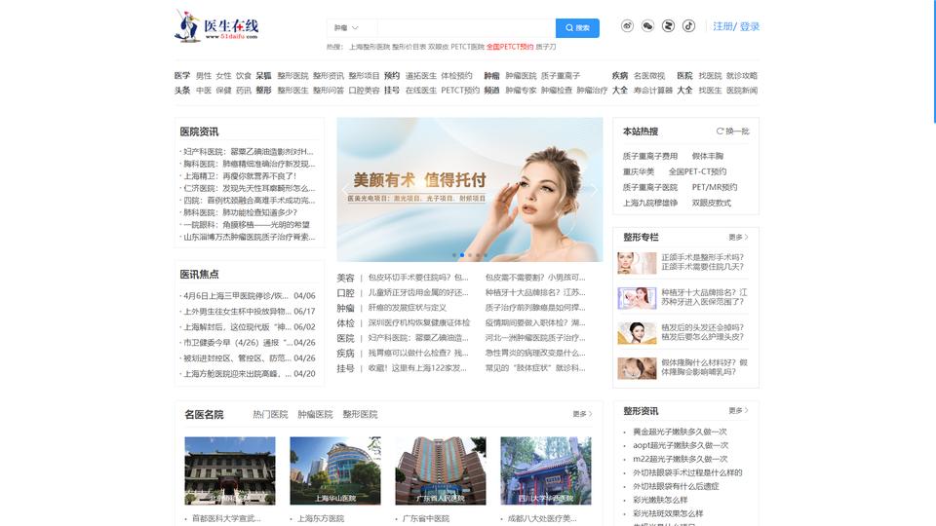Open the 广东省人民医院 hospital photo

441,470
